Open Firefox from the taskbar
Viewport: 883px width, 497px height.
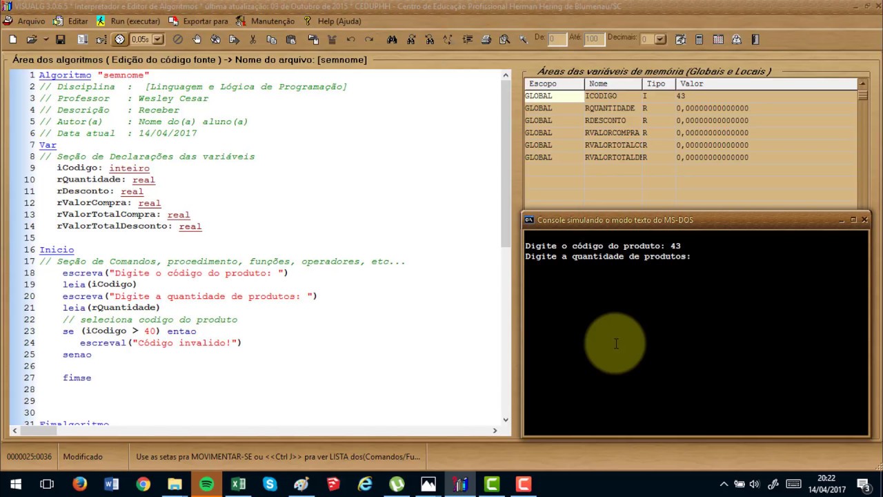click(x=79, y=484)
